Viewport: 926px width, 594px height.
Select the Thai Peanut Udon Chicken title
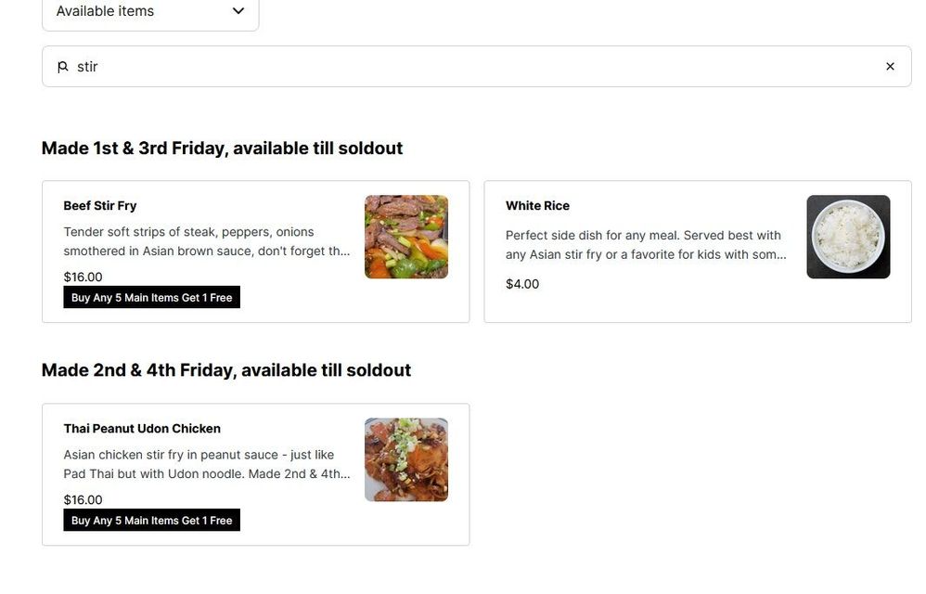(142, 429)
